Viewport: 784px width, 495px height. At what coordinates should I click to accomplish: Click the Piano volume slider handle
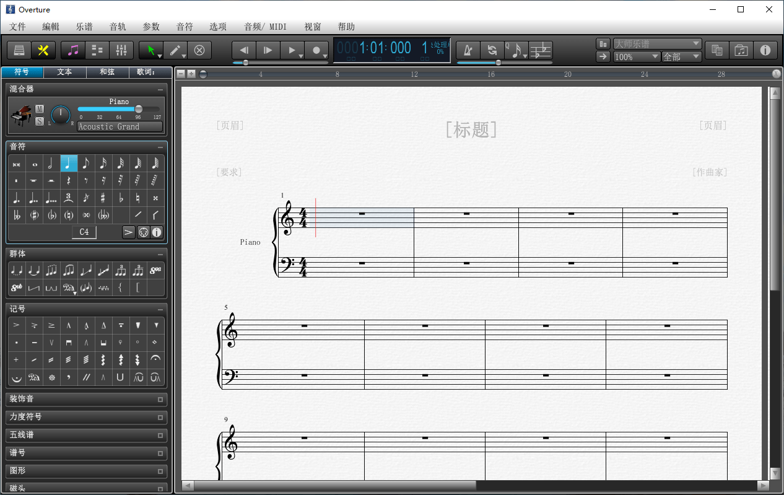click(x=138, y=109)
